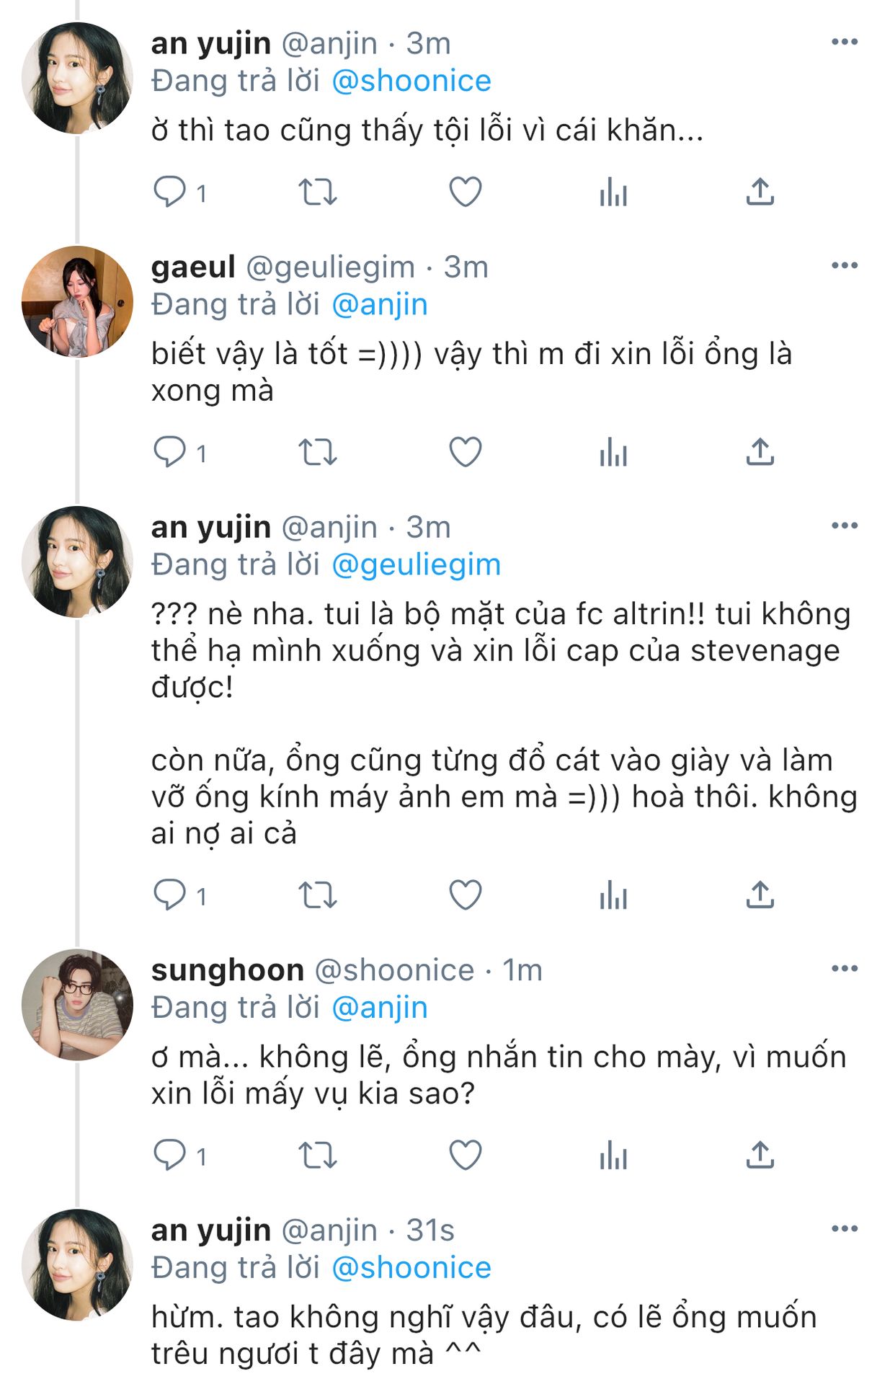Reply to sunghoon's tweet
The height and width of the screenshot is (1384, 890).
point(170,1155)
